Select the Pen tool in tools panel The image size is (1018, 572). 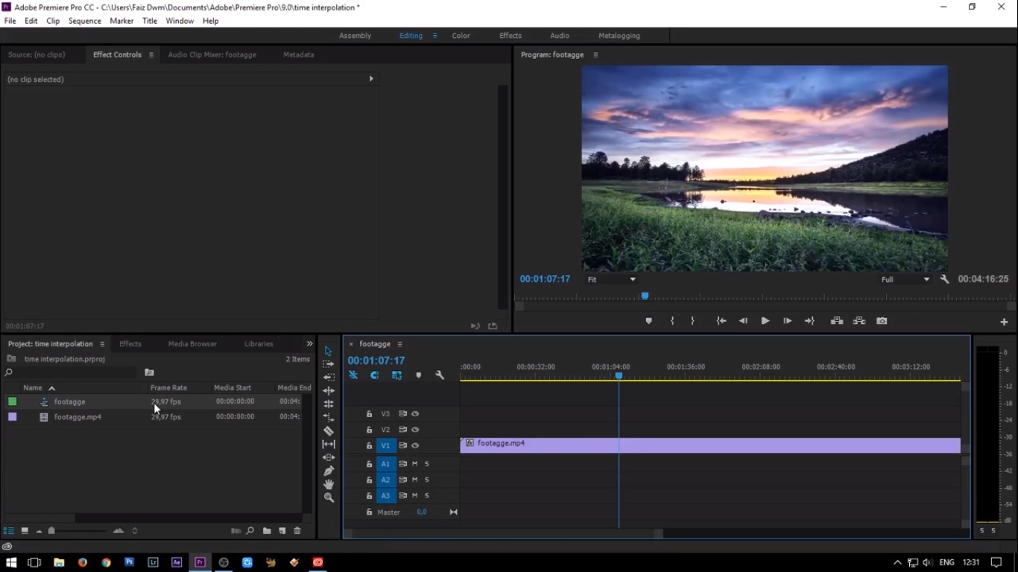click(x=329, y=471)
